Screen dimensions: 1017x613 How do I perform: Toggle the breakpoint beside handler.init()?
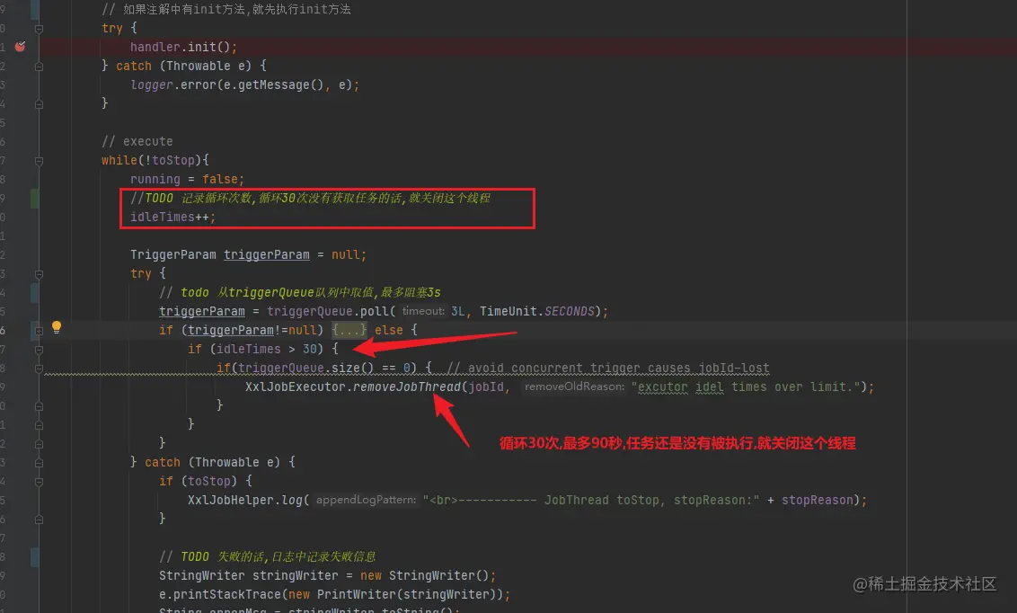click(20, 46)
